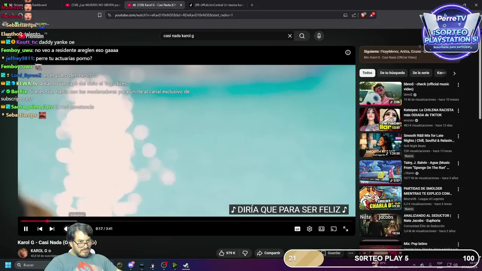Enter full screen mode
Image resolution: width=482 pixels, height=271 pixels.
(346, 229)
